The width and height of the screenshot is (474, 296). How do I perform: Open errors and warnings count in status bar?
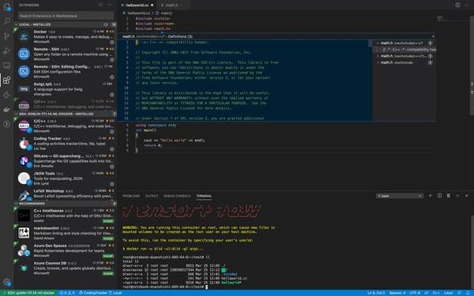67,293
